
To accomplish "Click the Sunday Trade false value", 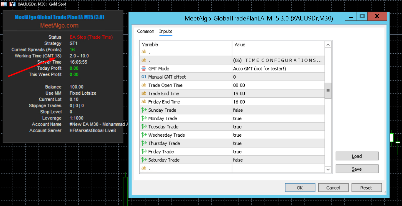I will click(x=238, y=110).
